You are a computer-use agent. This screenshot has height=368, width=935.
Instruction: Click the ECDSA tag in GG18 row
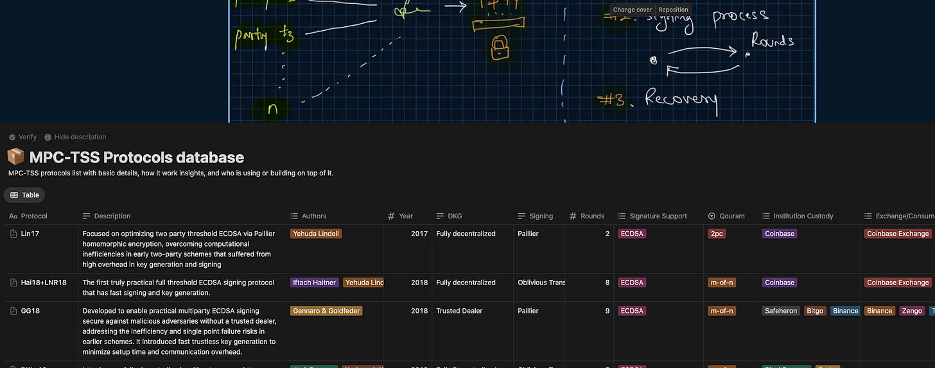point(632,311)
